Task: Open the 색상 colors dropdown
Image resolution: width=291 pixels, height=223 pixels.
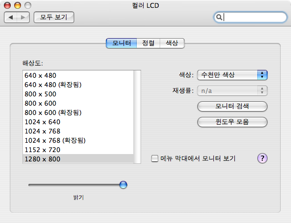Action: click(232, 75)
